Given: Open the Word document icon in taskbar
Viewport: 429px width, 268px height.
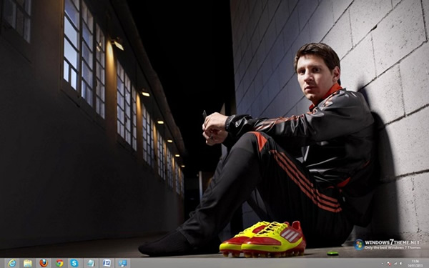Looking at the screenshot, I should pyautogui.click(x=107, y=263).
